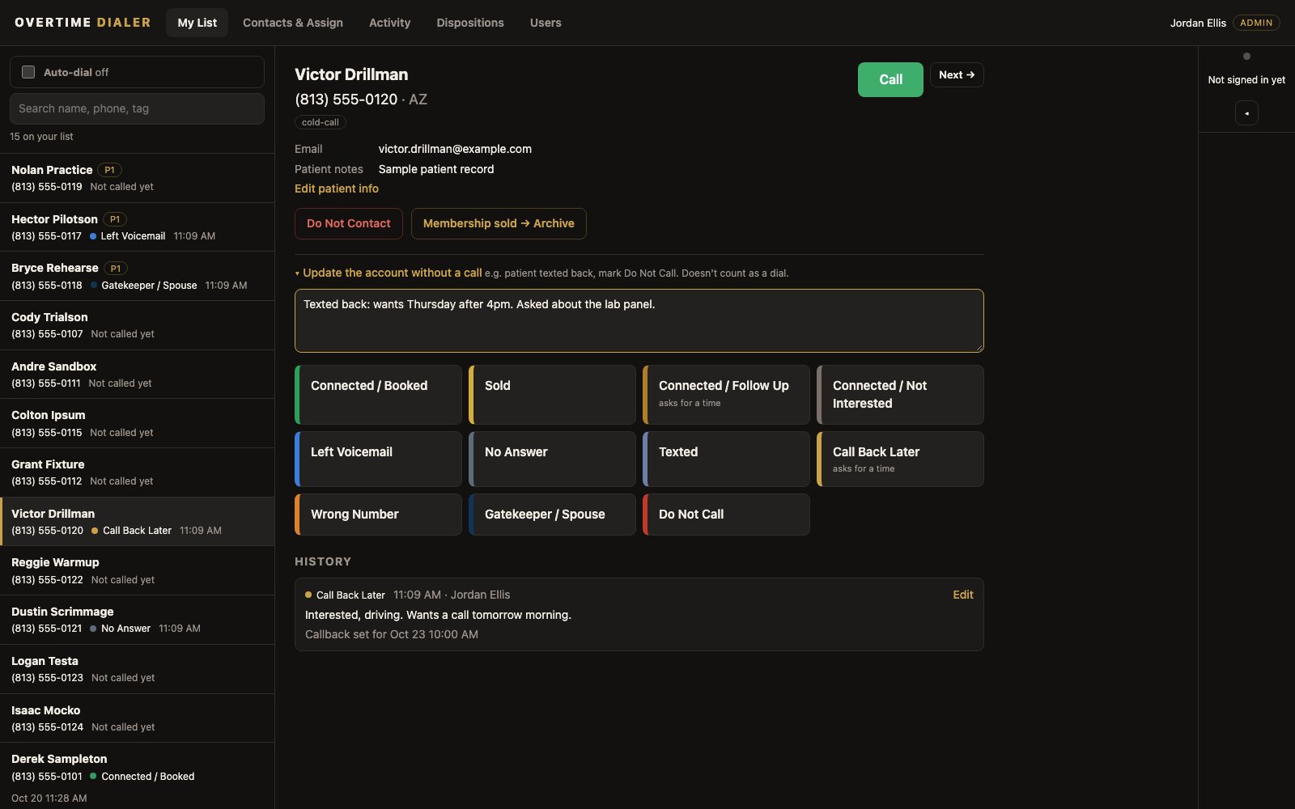The height and width of the screenshot is (809, 1295).
Task: Collapse 'Update the account without a call' section
Action: pos(388,273)
